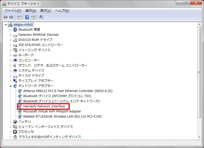Image resolution: width=204 pixels, height=148 pixels.
Task: Click the Realtek RTL8191SE adapter icon
Action: [x=20, y=117]
